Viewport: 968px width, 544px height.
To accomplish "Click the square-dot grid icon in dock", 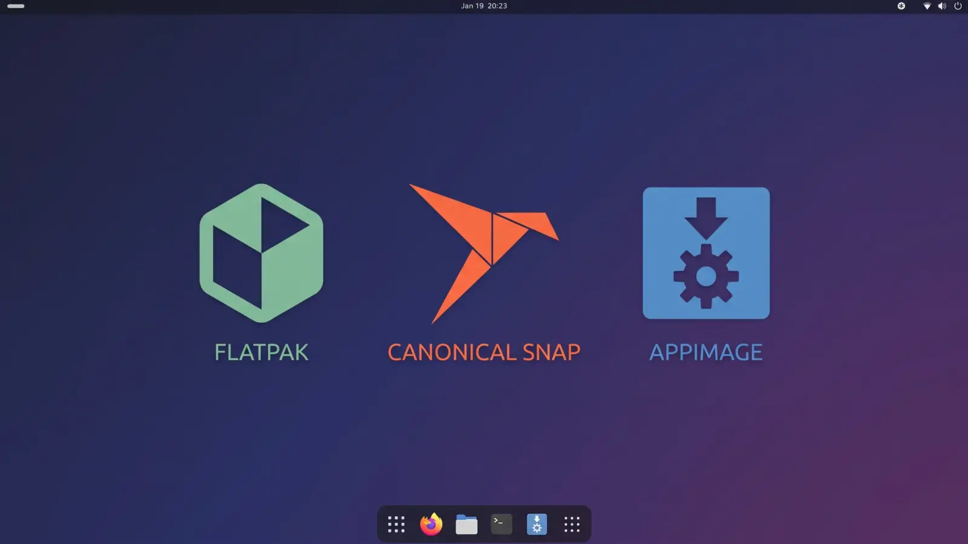I will tap(396, 525).
